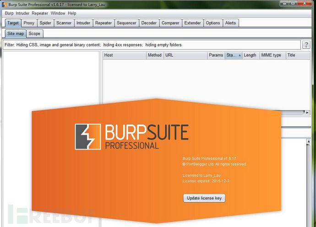Go to the Intruder tool tab

coord(83,23)
